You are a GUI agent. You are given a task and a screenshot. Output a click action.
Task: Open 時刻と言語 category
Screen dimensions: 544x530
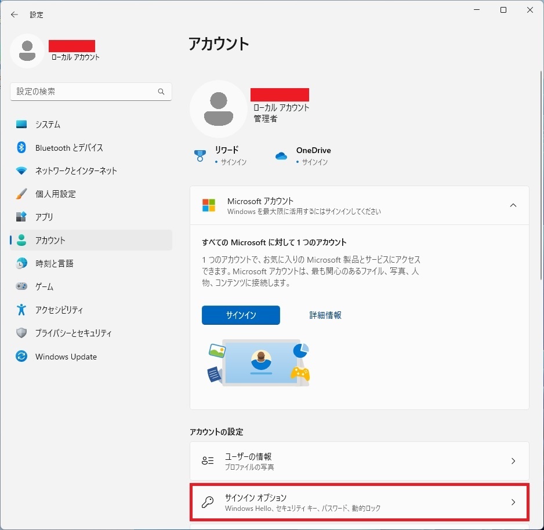91,263
